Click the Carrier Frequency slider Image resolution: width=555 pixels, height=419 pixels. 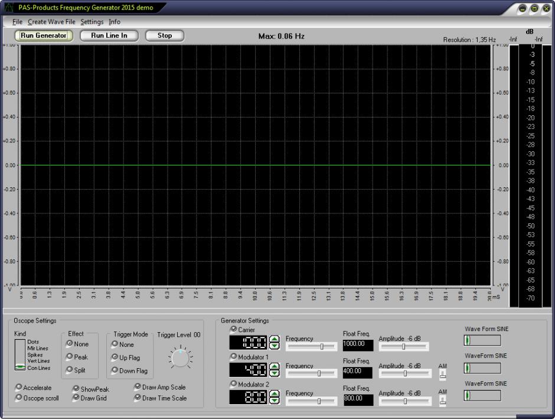(x=312, y=347)
